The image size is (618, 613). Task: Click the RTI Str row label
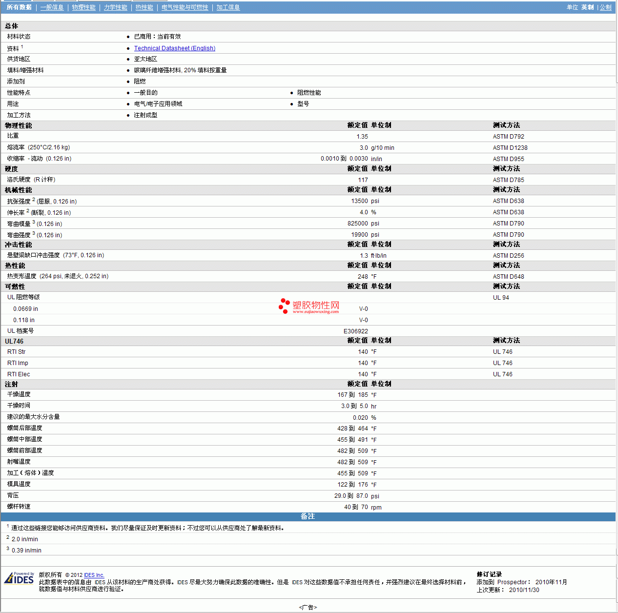(x=17, y=352)
